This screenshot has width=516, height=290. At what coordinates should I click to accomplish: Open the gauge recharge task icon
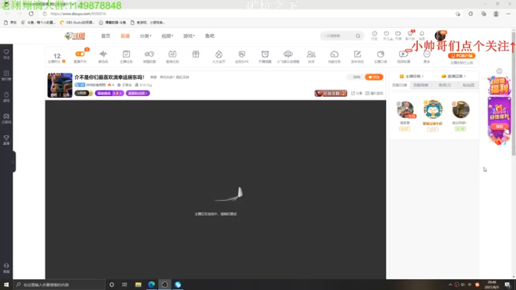(334, 54)
